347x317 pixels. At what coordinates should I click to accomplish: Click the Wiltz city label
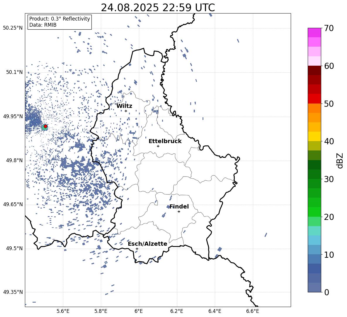[x=124, y=106]
